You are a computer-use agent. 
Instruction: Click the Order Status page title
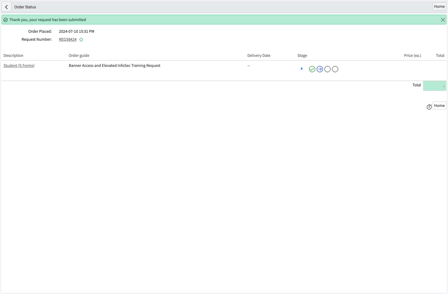pos(25,7)
